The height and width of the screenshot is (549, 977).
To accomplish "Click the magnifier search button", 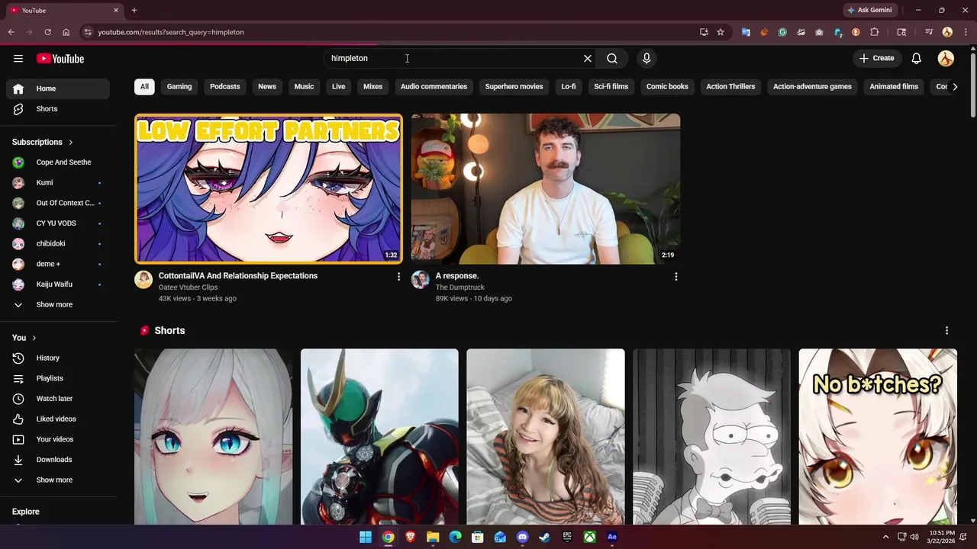I will pyautogui.click(x=612, y=58).
